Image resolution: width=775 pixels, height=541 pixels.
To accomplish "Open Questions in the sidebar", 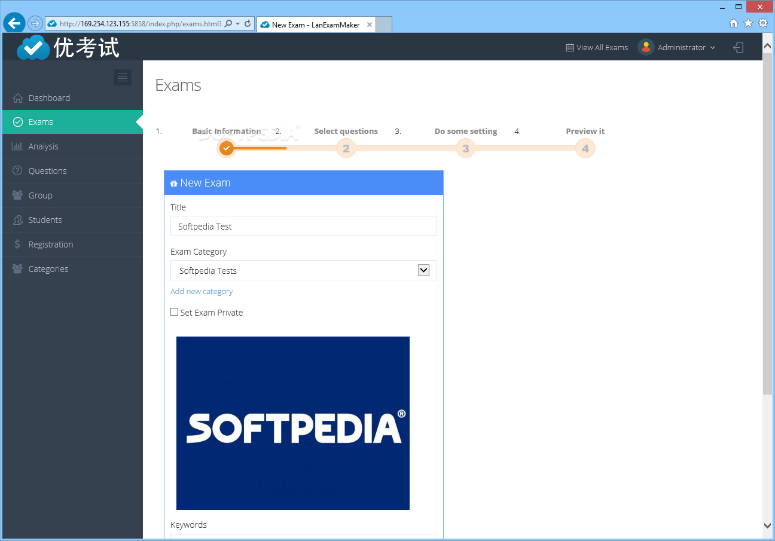I will pos(72,171).
